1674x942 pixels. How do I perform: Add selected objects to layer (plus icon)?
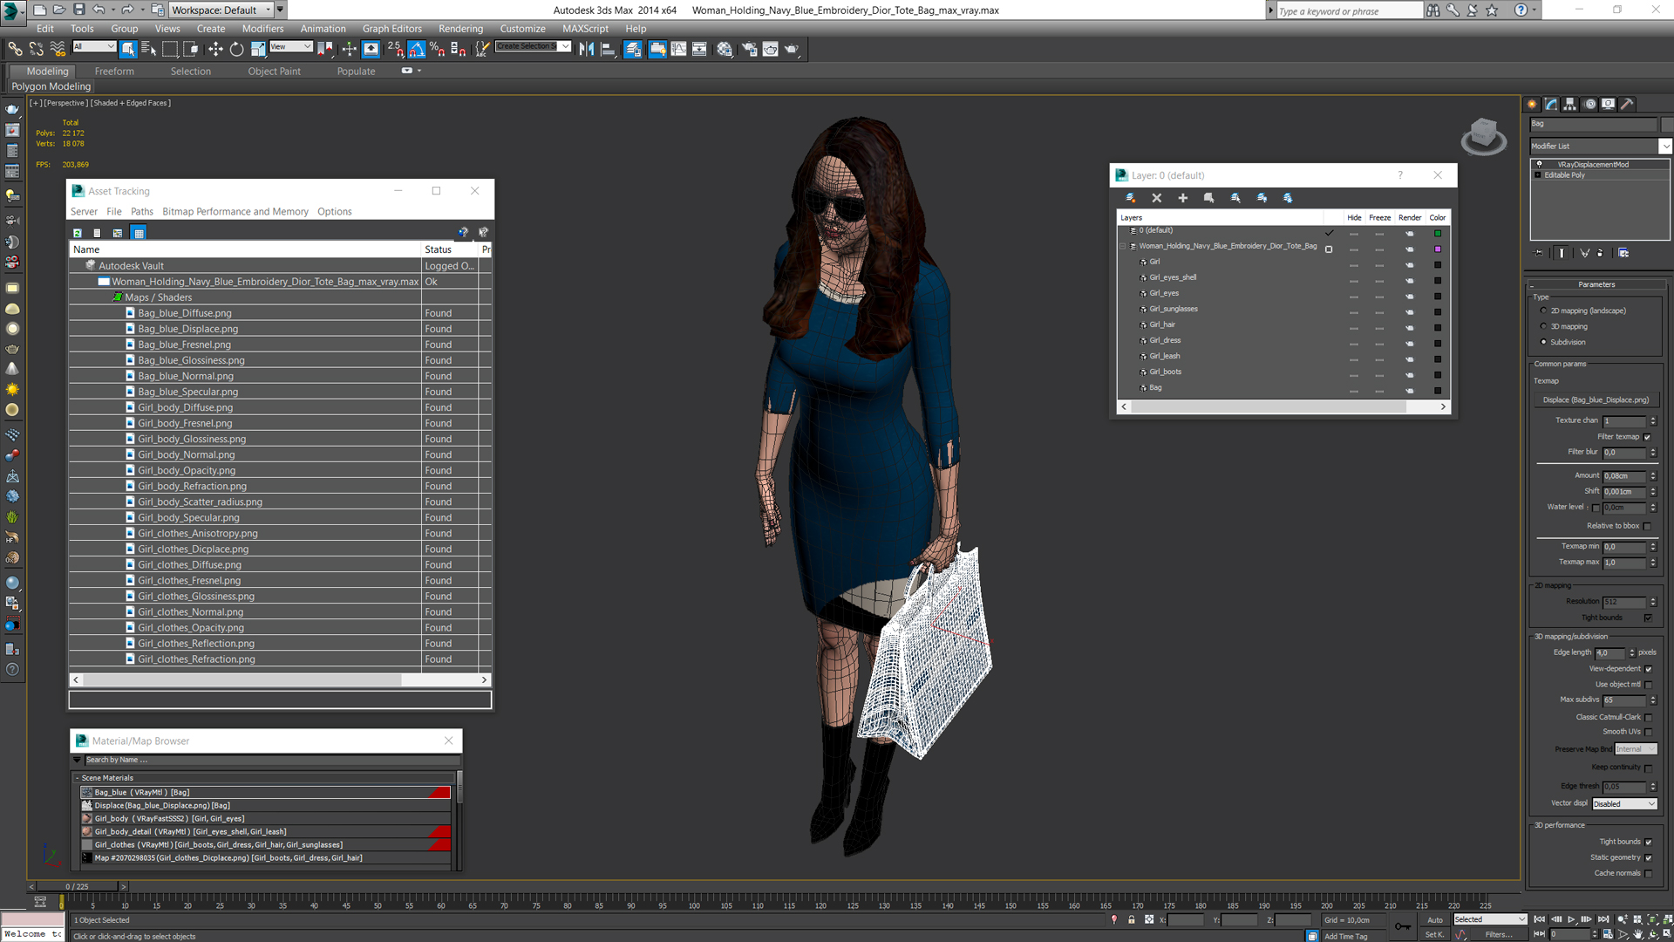[1183, 198]
